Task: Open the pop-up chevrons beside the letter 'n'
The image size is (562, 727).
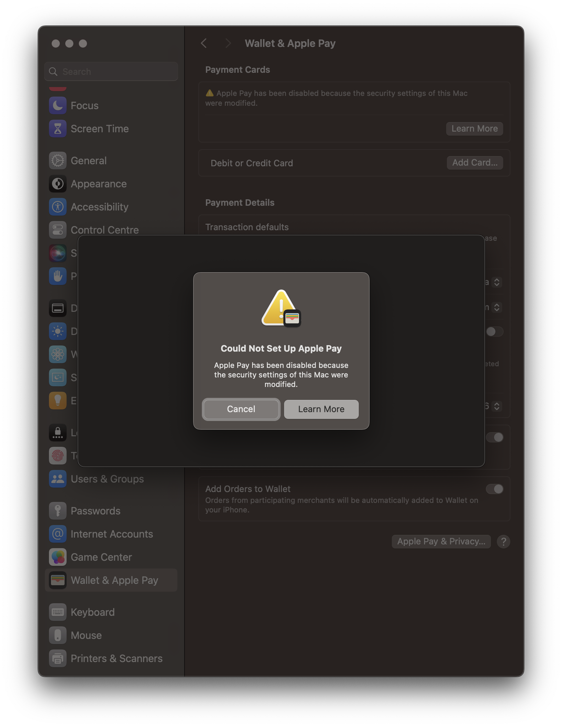Action: pos(497,307)
